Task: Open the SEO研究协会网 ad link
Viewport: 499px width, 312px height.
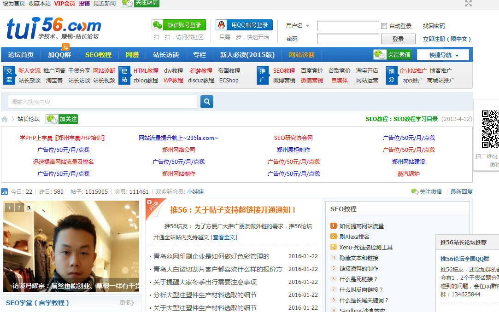Action: [294, 138]
